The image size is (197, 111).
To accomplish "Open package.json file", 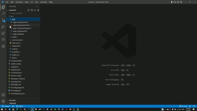I will point(23,81).
